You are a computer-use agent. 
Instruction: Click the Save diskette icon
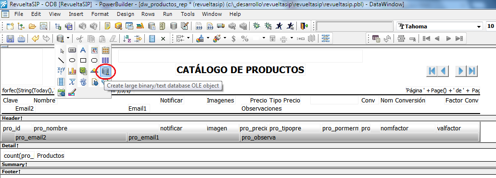(x=11, y=38)
